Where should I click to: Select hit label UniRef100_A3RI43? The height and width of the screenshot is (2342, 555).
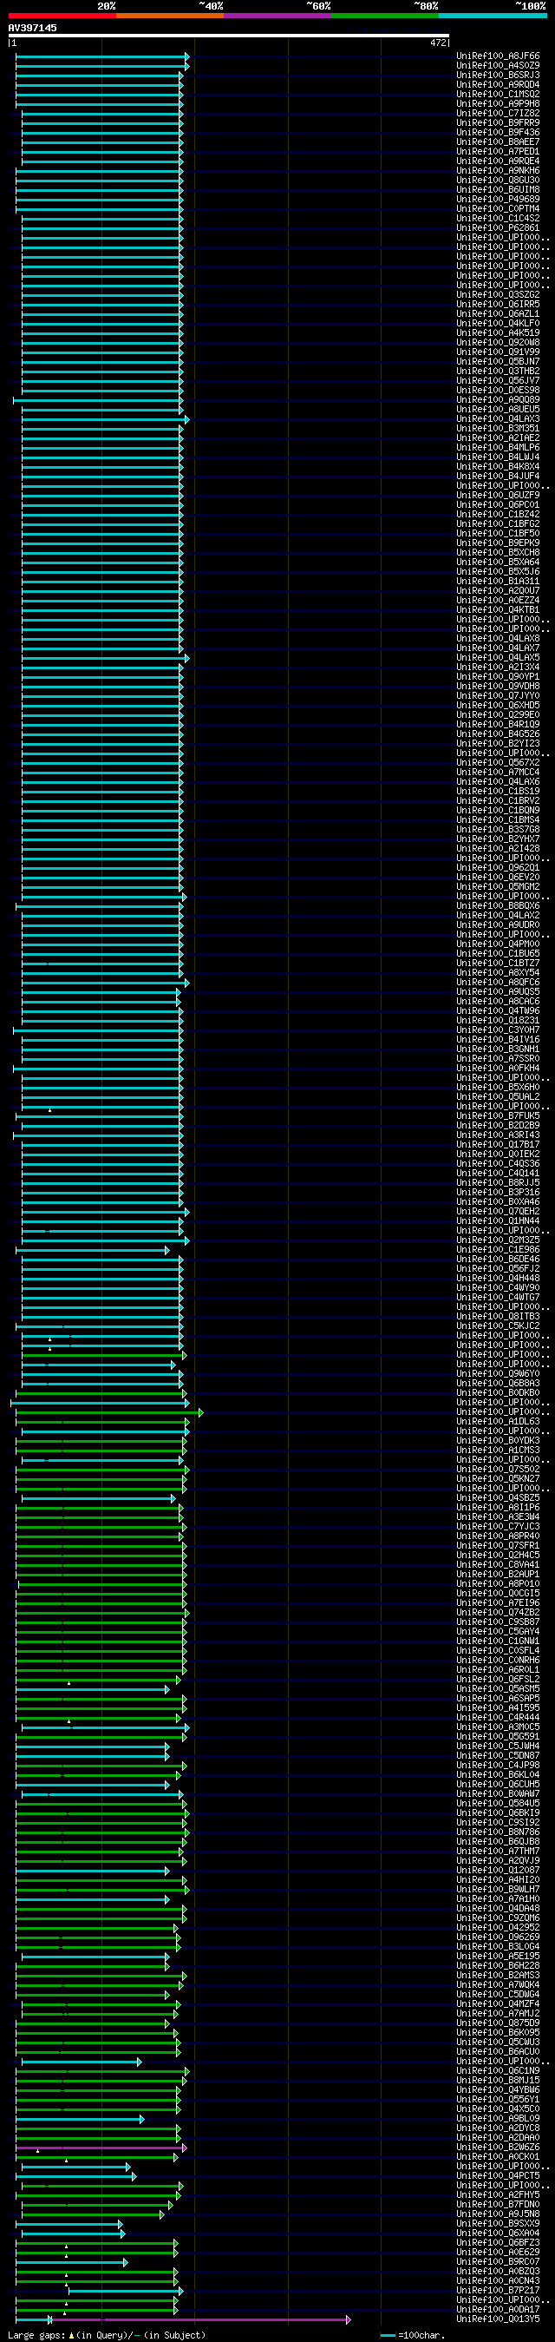(x=498, y=1135)
